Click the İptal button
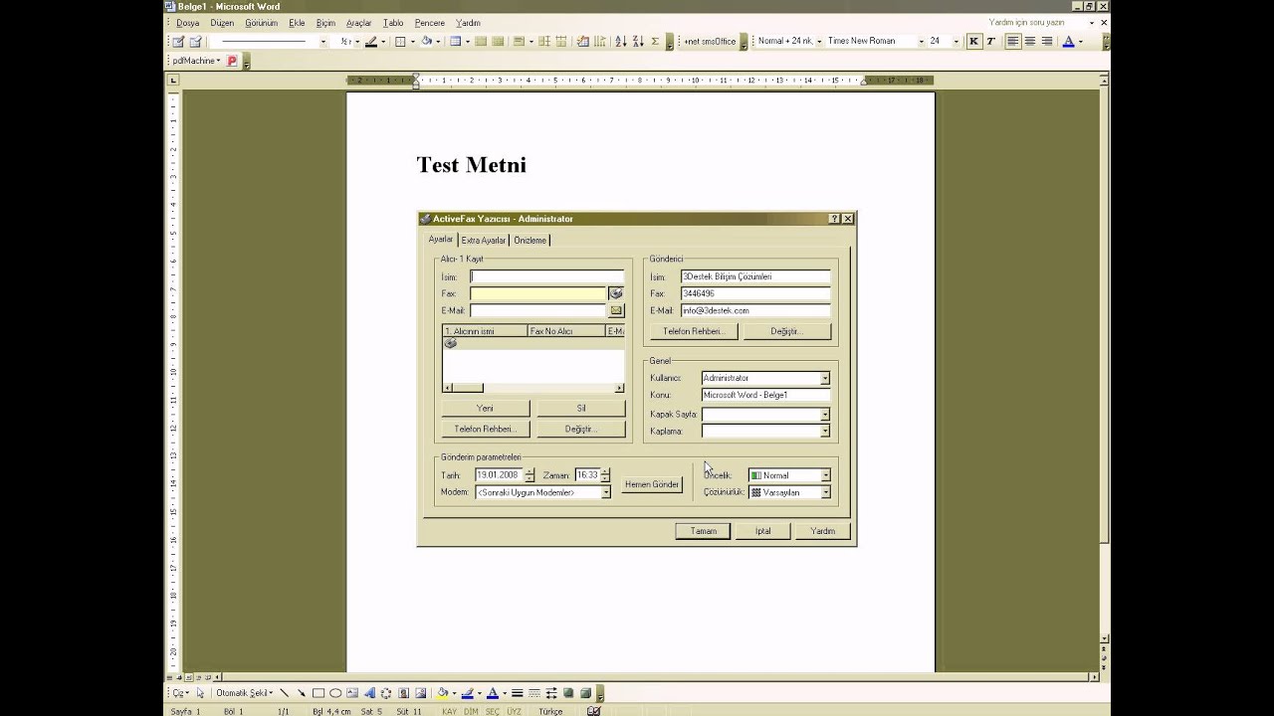 [x=762, y=531]
